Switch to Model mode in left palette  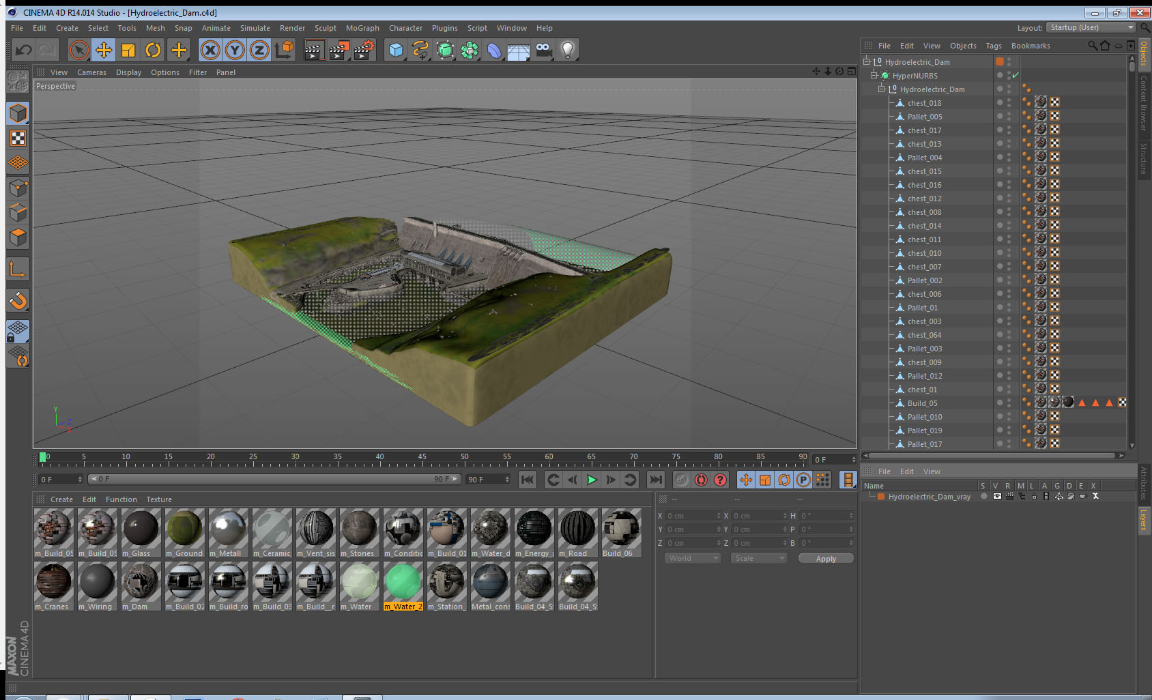pyautogui.click(x=18, y=113)
